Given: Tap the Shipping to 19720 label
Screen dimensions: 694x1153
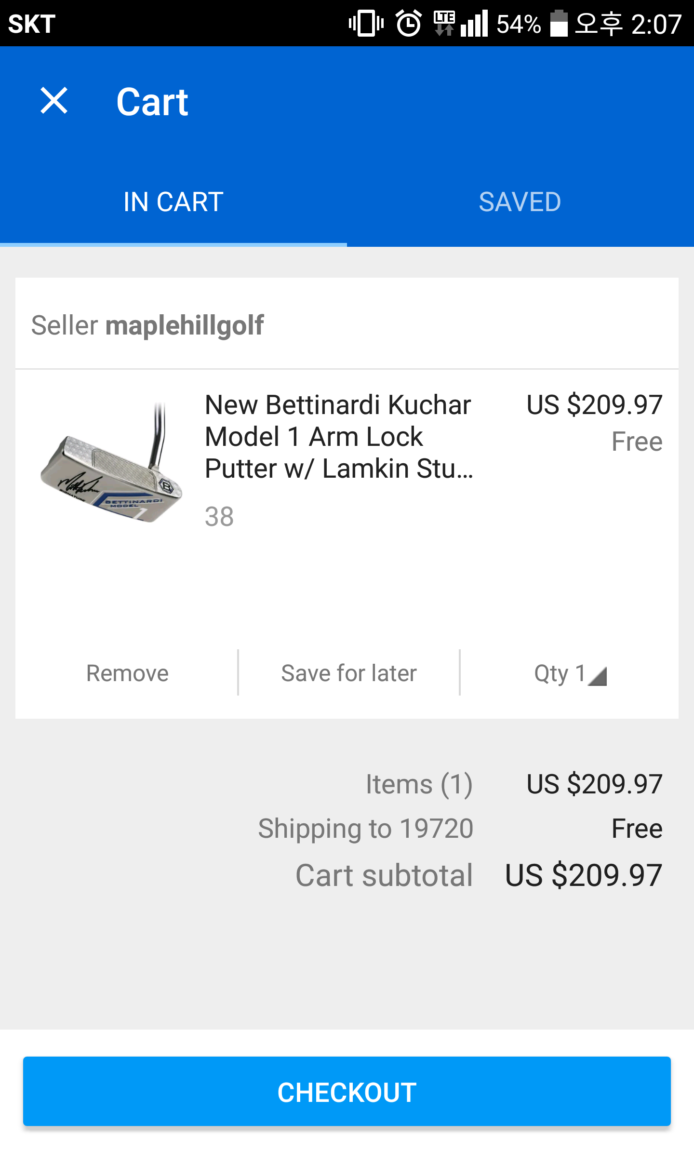Looking at the screenshot, I should coord(365,829).
